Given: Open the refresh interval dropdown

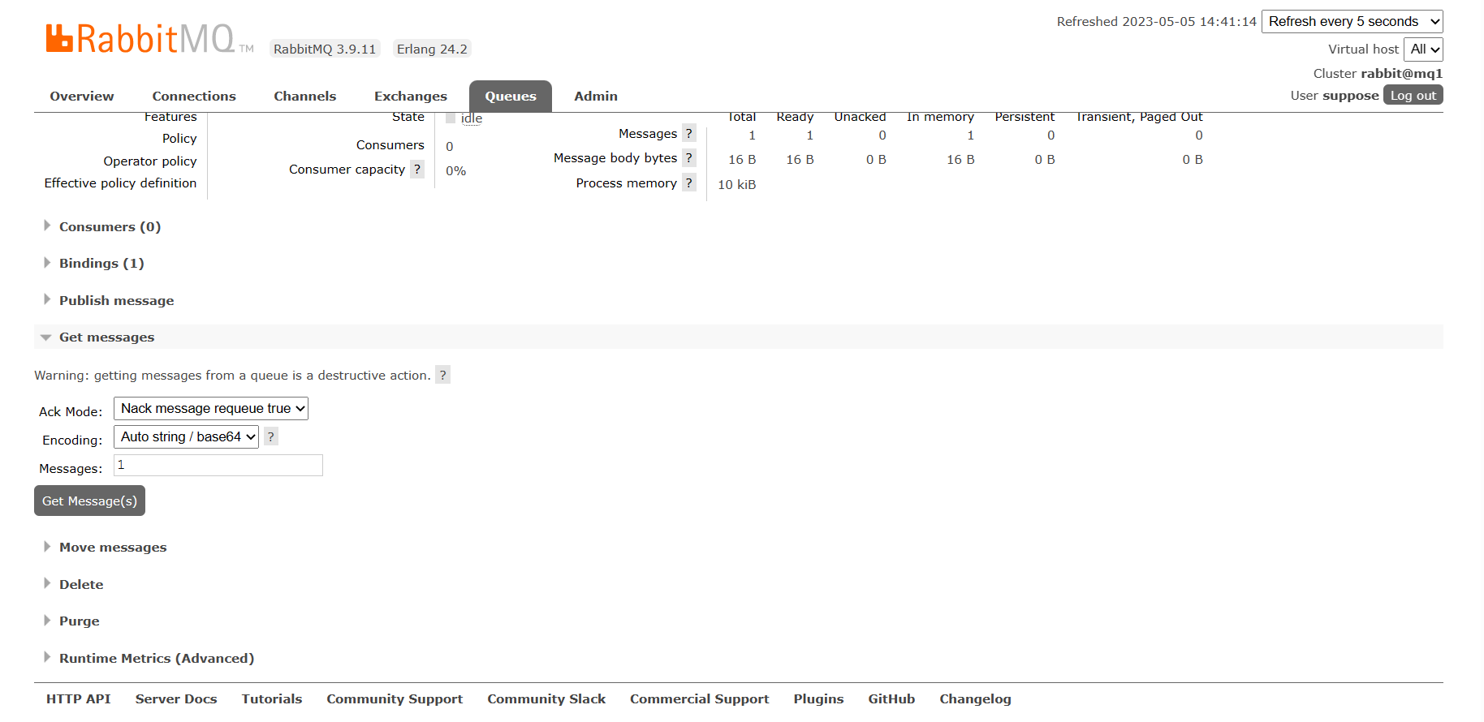Looking at the screenshot, I should click(x=1352, y=21).
